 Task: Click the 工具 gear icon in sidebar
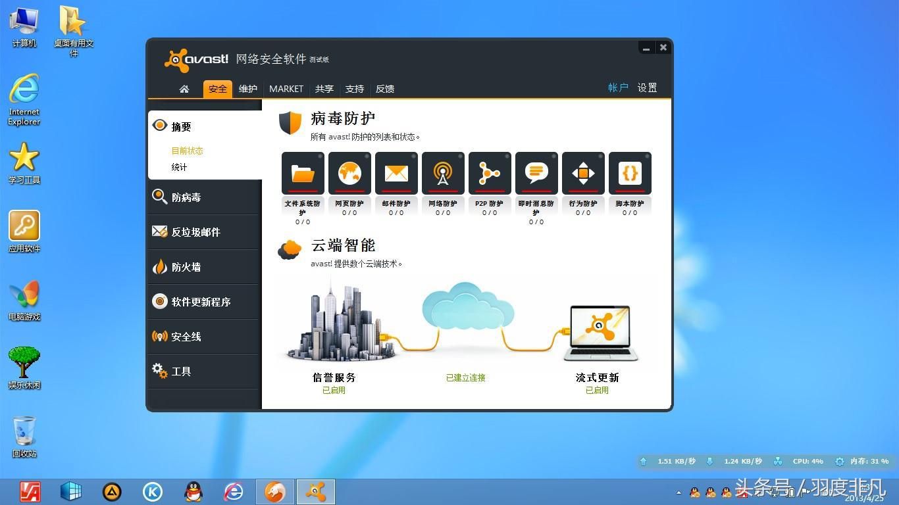point(159,371)
